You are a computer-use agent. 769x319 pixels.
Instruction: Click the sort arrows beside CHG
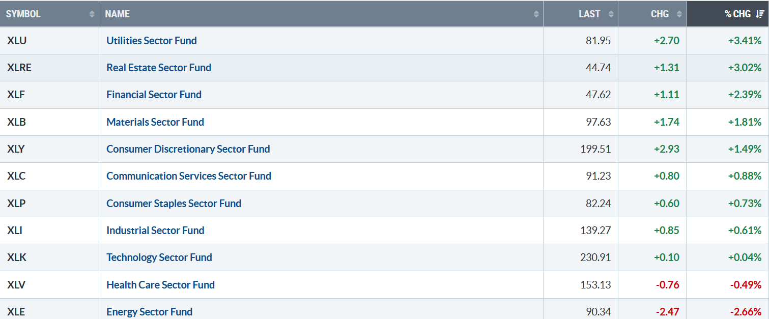679,14
